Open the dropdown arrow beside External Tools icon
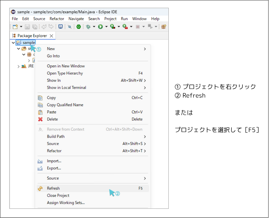 pyautogui.click(x=131, y=27)
